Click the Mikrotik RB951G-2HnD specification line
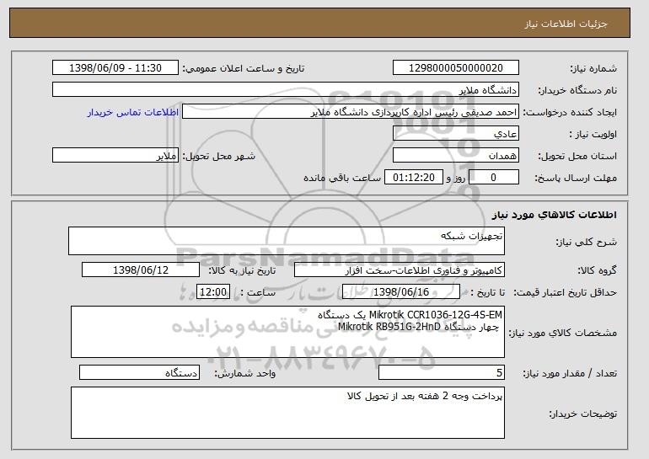 [x=418, y=327]
